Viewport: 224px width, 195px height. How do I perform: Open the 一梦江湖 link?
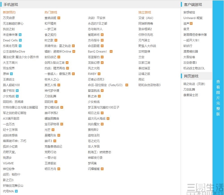(x=50, y=29)
